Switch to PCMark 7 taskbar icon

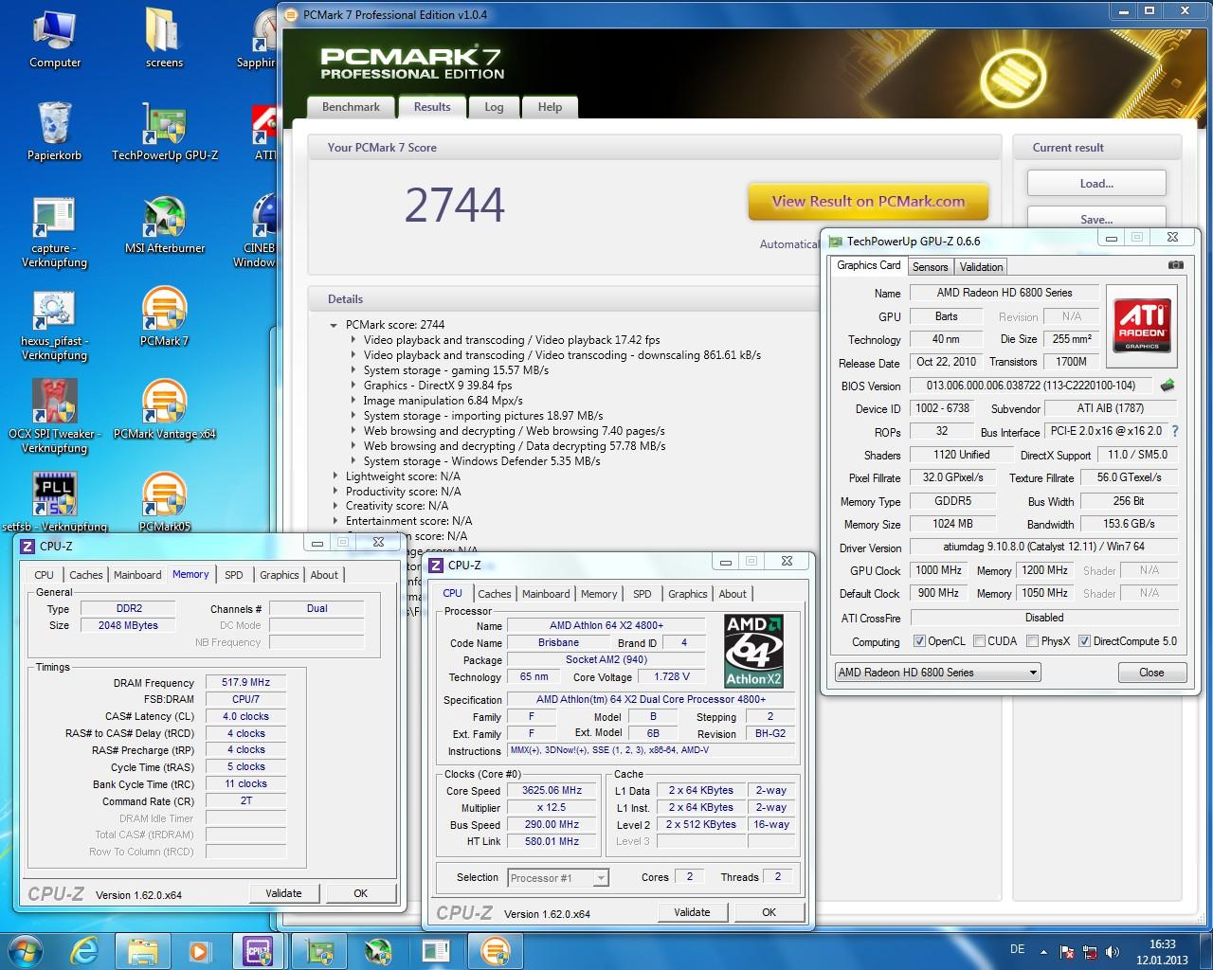pos(495,950)
